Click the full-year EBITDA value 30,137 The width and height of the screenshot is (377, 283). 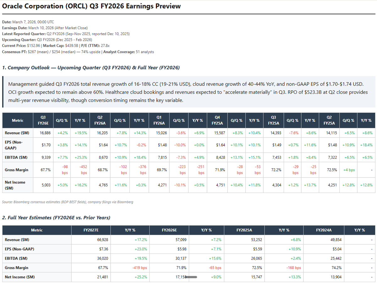(180, 259)
